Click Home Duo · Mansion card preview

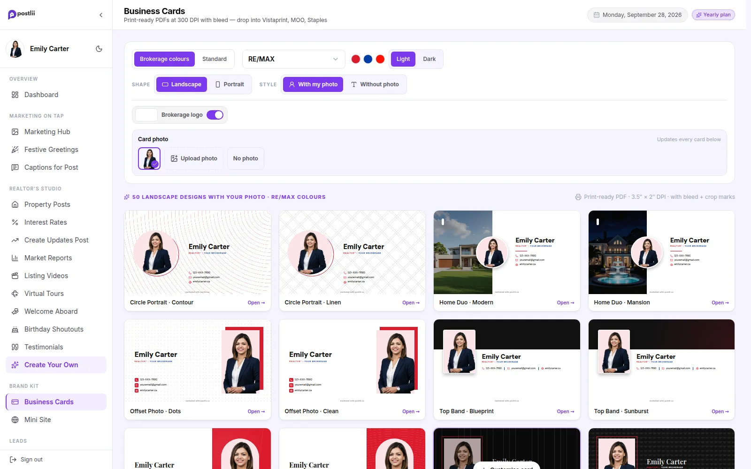coord(661,252)
